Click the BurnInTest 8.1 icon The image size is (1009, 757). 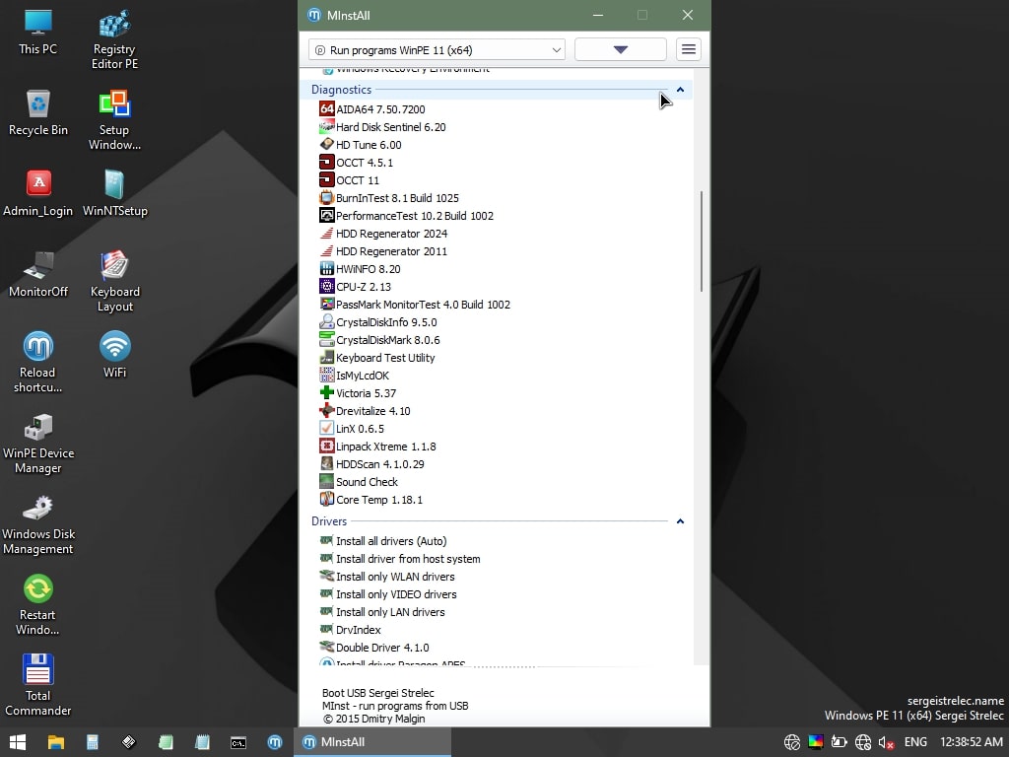[327, 197]
